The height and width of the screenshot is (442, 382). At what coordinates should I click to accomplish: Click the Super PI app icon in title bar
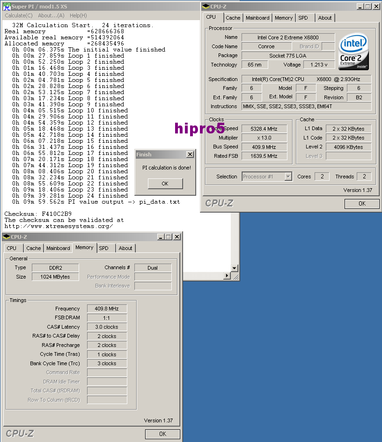click(x=6, y=6)
